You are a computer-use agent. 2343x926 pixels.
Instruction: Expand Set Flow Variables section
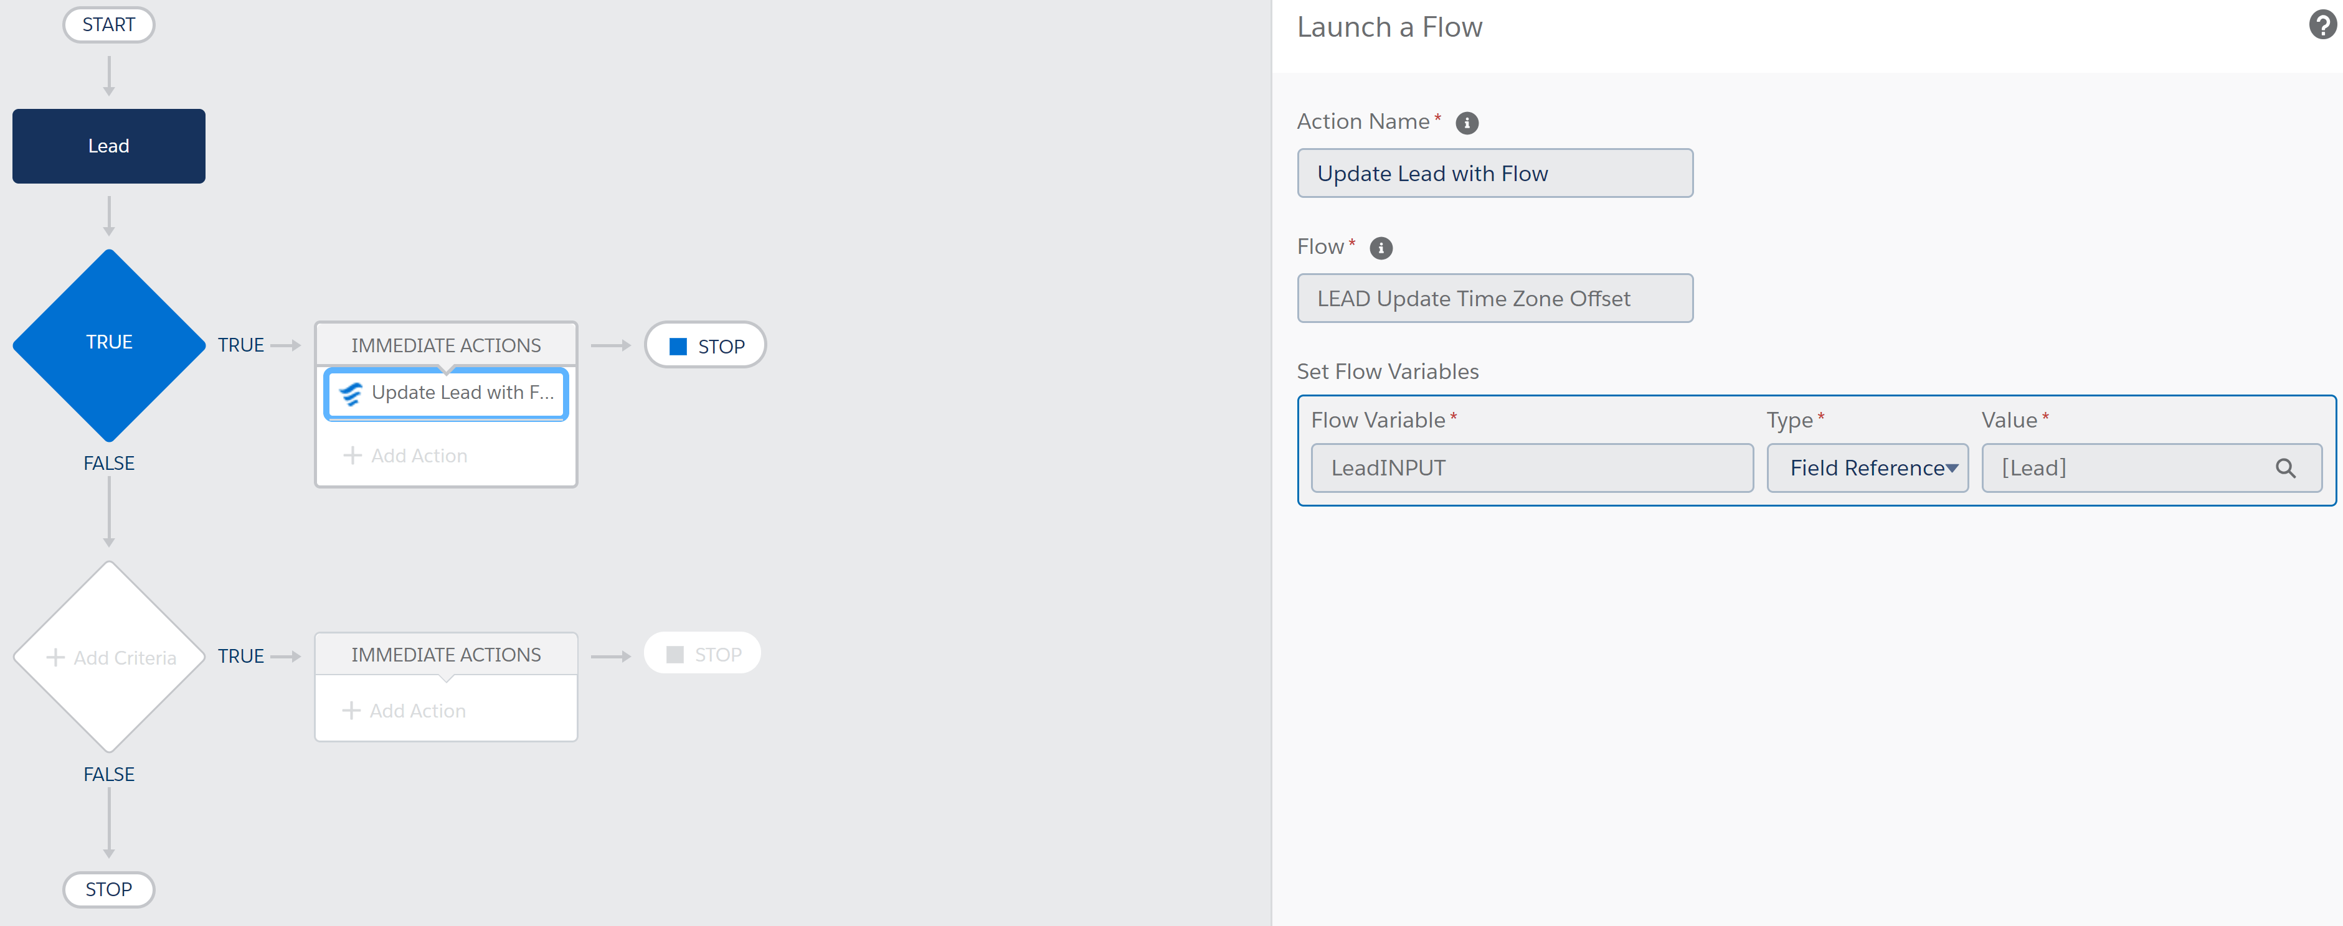pos(1389,369)
